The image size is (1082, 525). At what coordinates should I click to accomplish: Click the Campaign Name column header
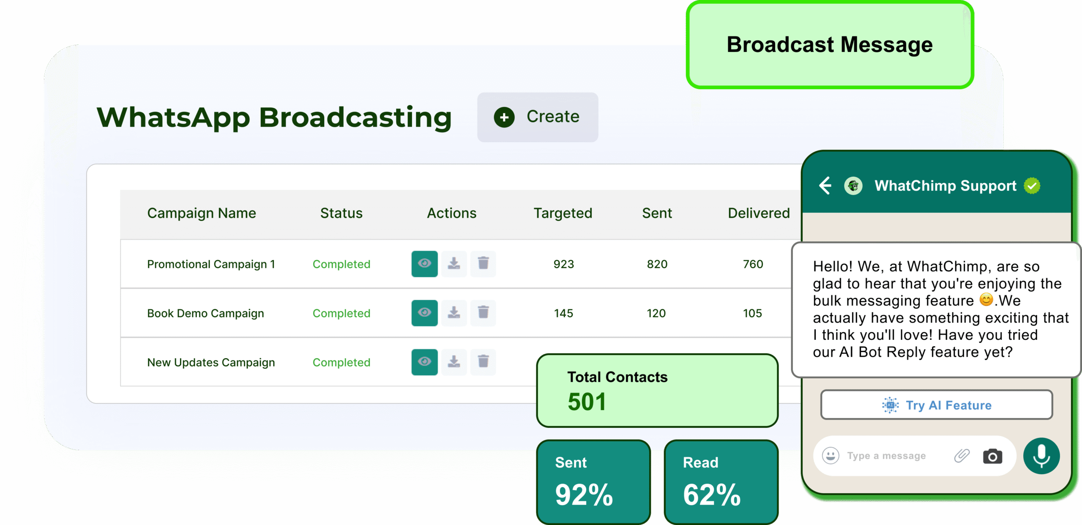coord(201,213)
